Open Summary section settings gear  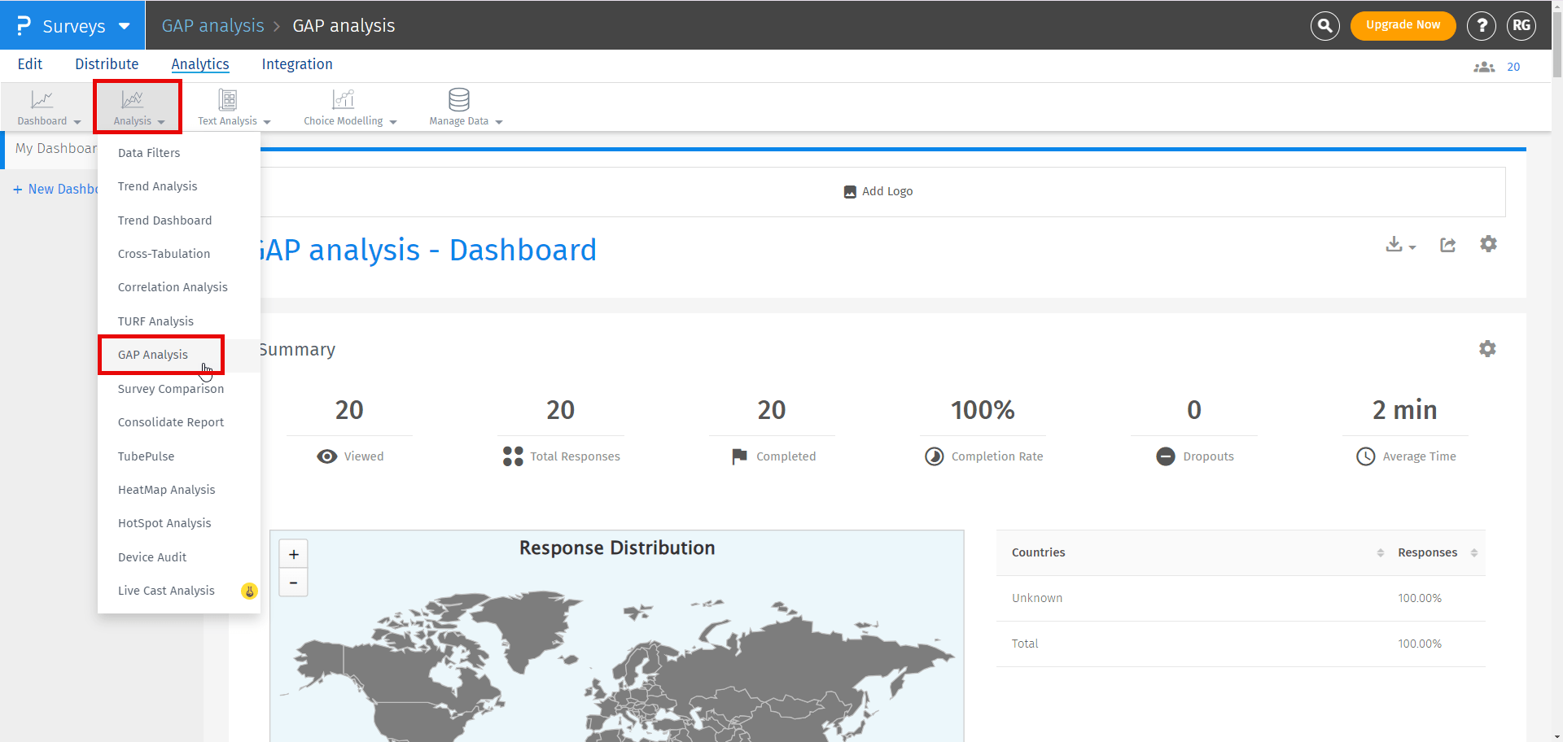click(1487, 349)
